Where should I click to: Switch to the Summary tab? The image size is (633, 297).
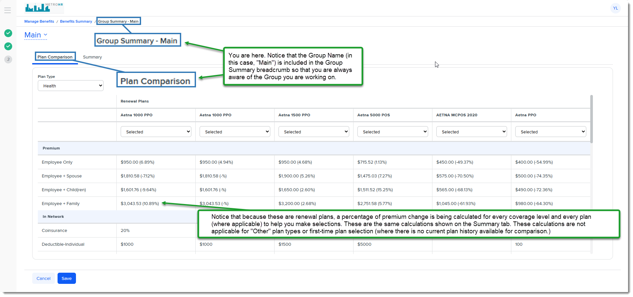(x=92, y=57)
